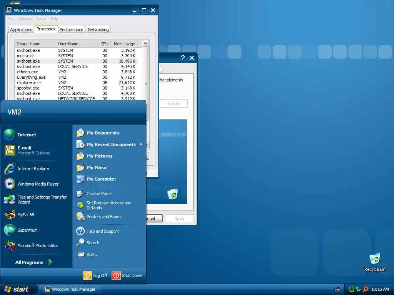Switch to Performance tab

(71, 30)
